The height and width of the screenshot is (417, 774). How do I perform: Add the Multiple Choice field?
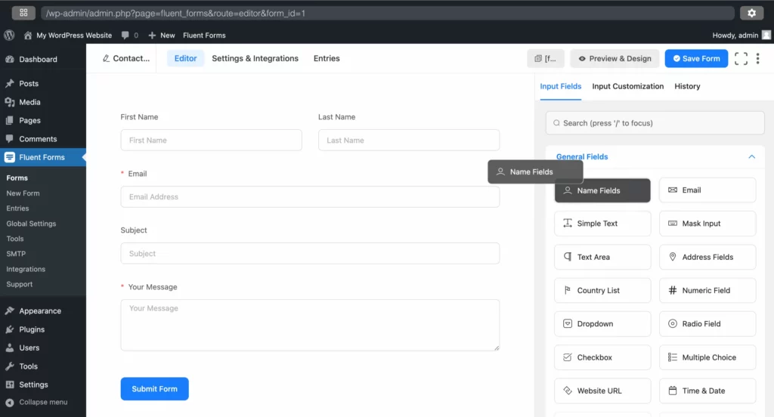707,357
